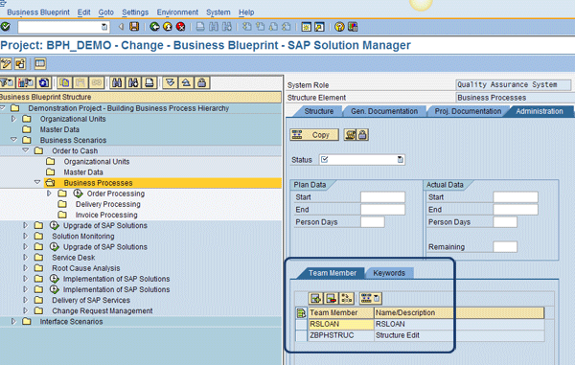Expand the top-level Organizational Units node

[x=14, y=119]
